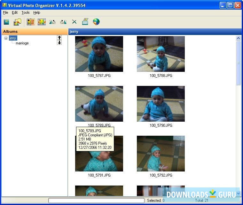Click the file name label 100_5791.JPG
The image size is (243, 205).
99,175
